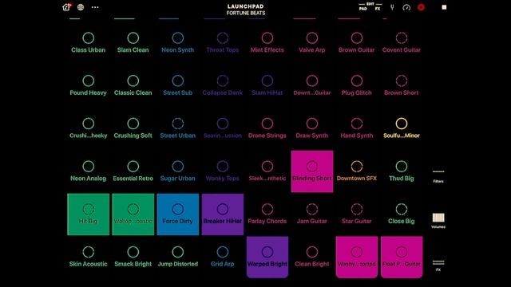Open the Volumes panel icon

(438, 221)
